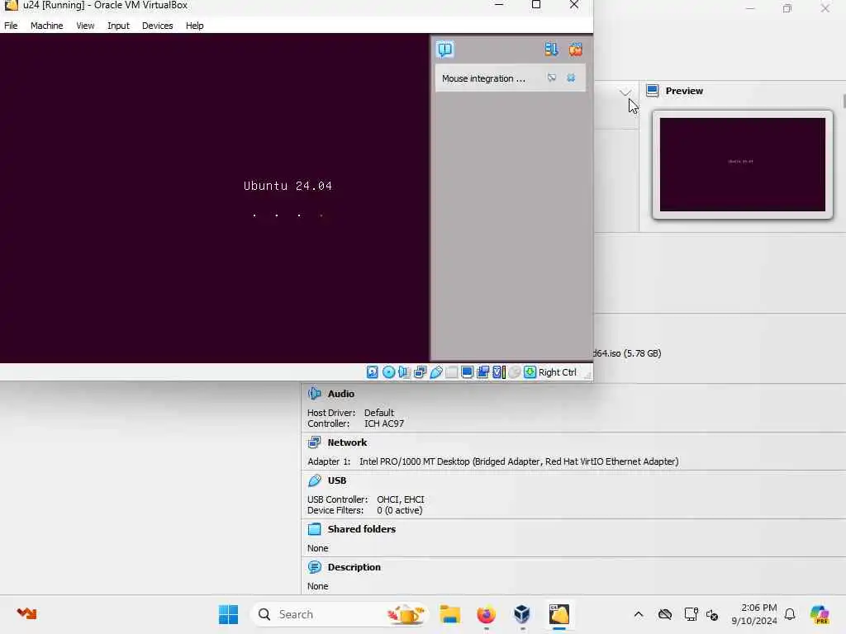
Task: Open the Description section heading
Action: point(354,567)
